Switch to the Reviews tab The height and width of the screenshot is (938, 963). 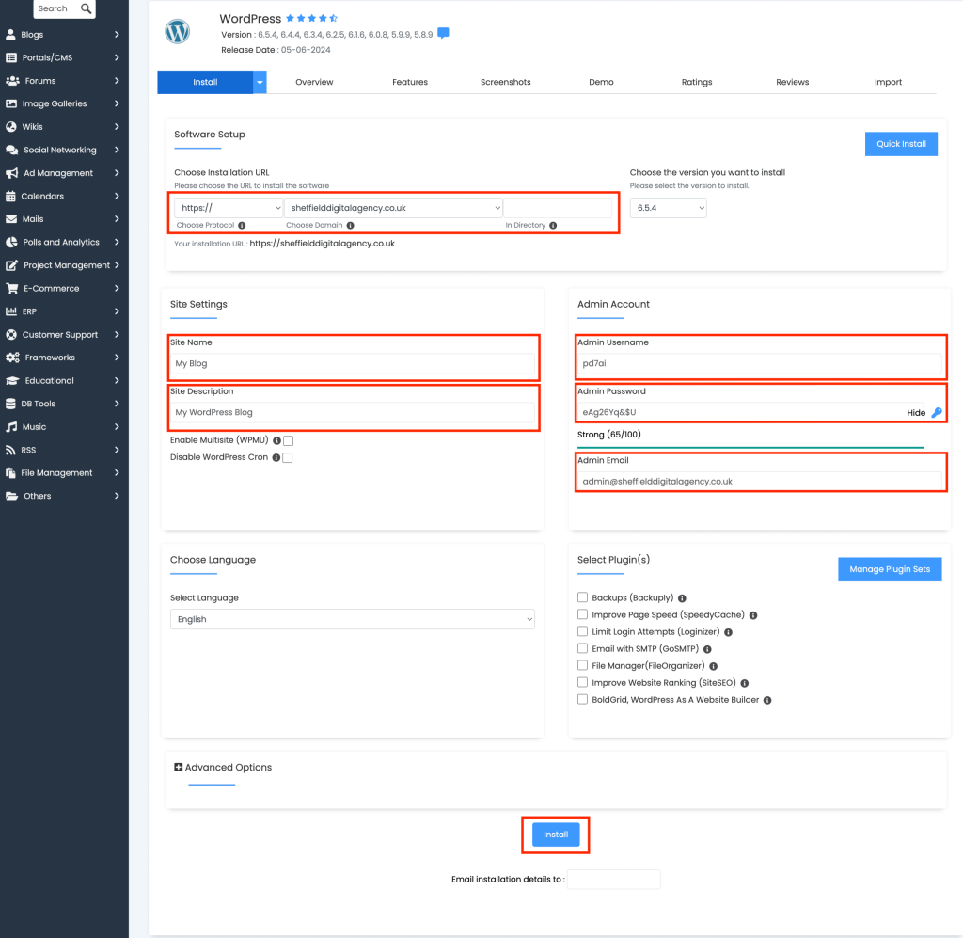point(792,82)
